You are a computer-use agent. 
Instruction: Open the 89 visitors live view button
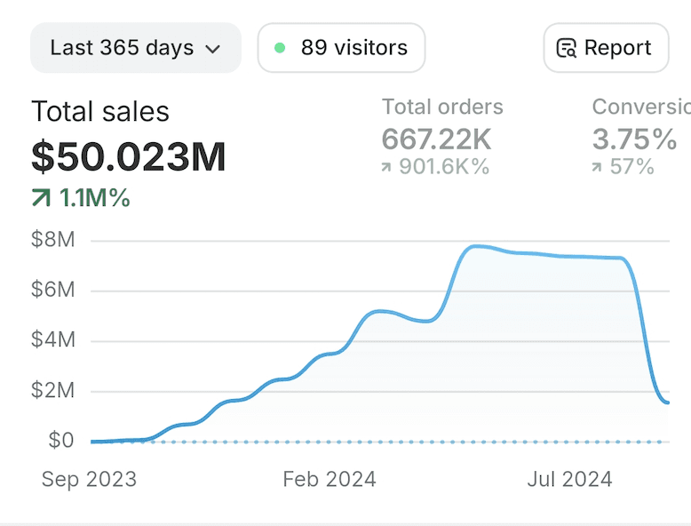(342, 48)
